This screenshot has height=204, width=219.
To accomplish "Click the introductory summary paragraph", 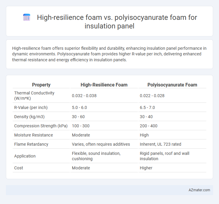I will (x=109, y=54).
